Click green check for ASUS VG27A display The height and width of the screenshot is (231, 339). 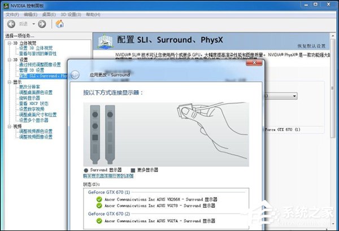click(99, 221)
